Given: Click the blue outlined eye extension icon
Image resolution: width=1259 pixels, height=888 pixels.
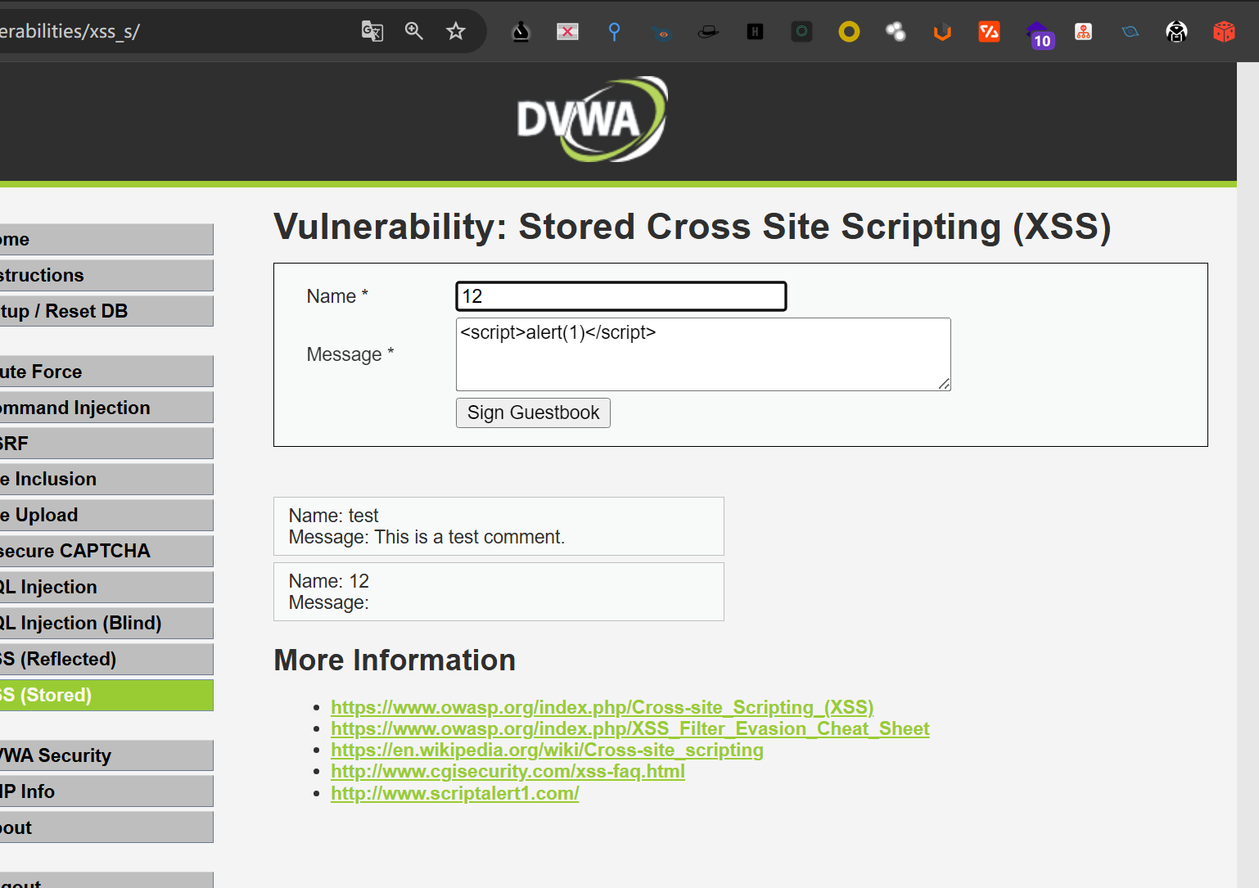Looking at the screenshot, I should click(x=1130, y=32).
